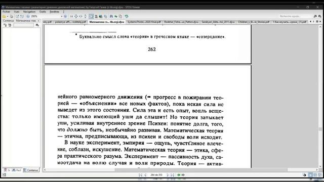Toggle the highlighted hand tool icon

click(x=91, y=16)
